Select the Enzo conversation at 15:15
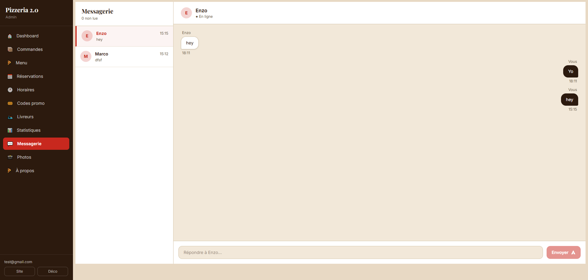This screenshot has height=280, width=588. point(124,36)
